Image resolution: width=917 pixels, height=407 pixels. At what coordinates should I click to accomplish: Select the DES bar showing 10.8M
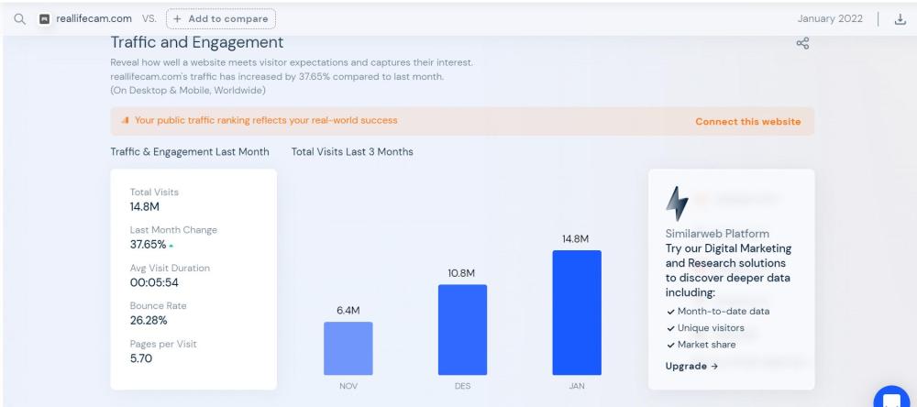(x=462, y=329)
